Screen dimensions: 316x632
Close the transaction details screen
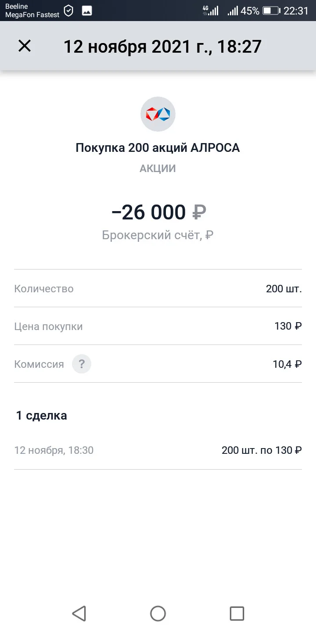point(25,46)
